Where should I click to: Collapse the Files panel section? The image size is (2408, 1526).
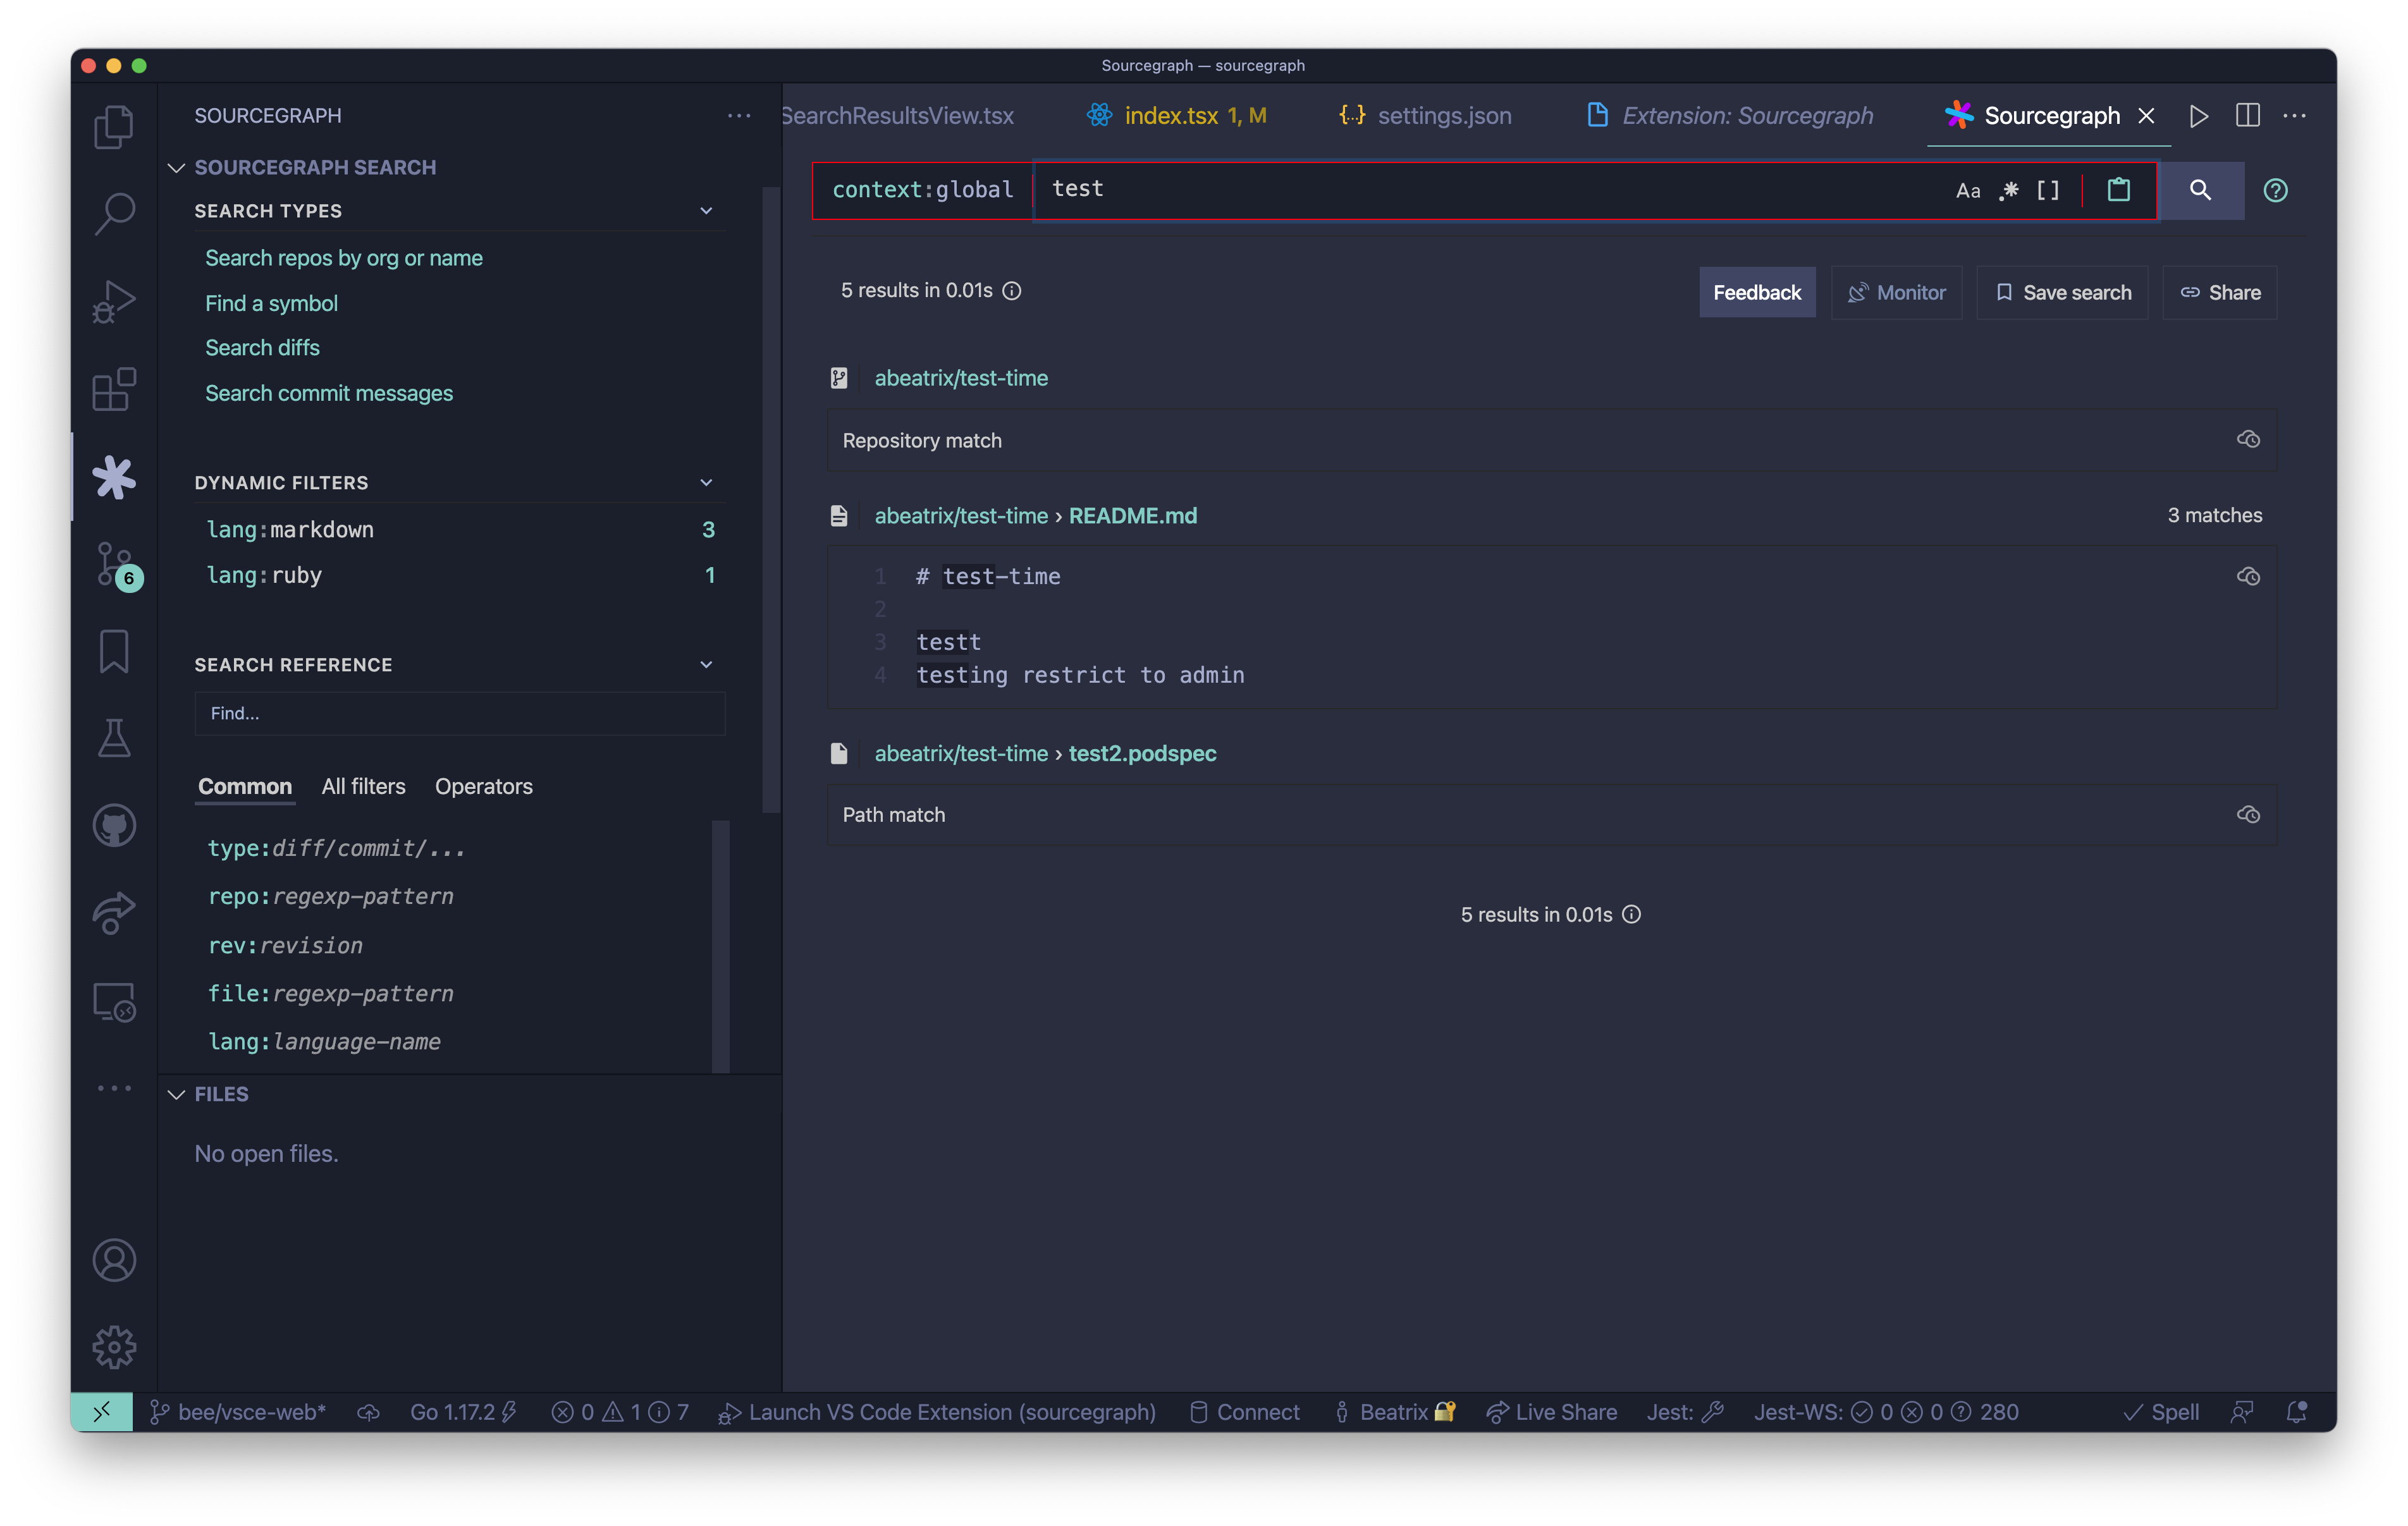177,1094
